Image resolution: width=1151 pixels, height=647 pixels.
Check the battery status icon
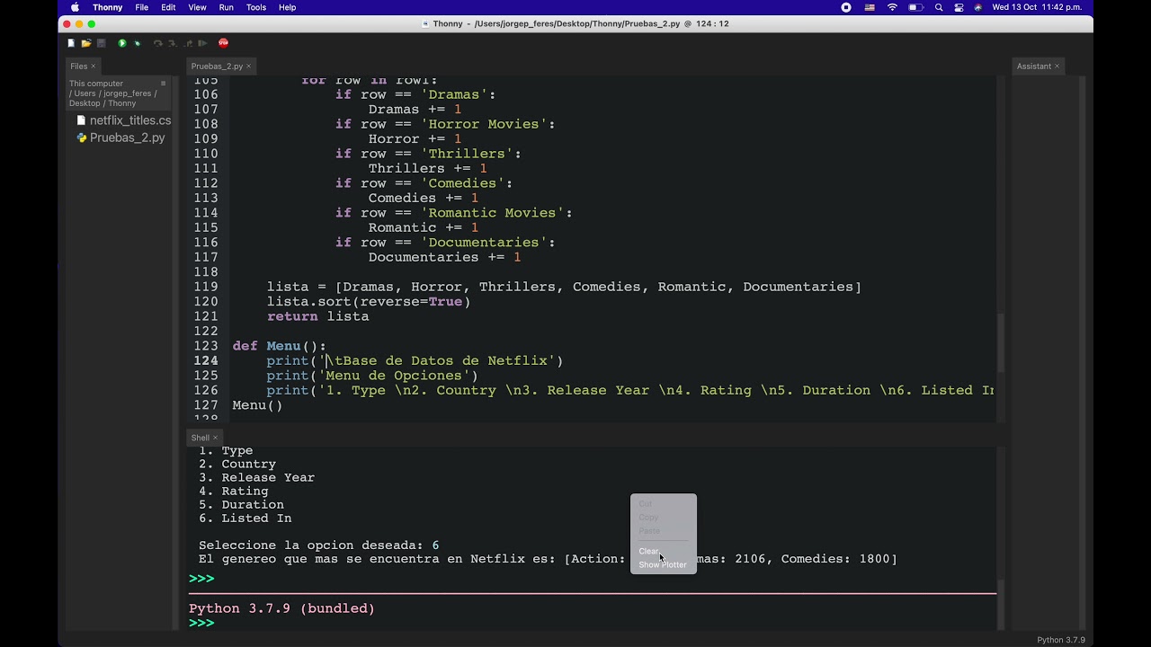(915, 7)
